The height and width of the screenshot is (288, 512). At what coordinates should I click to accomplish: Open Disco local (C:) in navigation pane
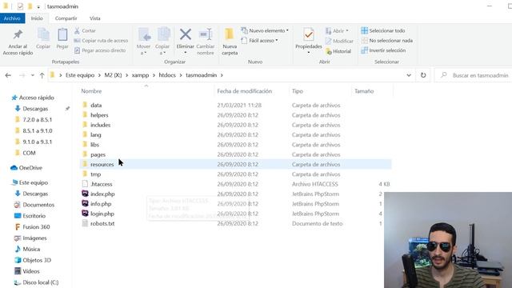(37, 282)
